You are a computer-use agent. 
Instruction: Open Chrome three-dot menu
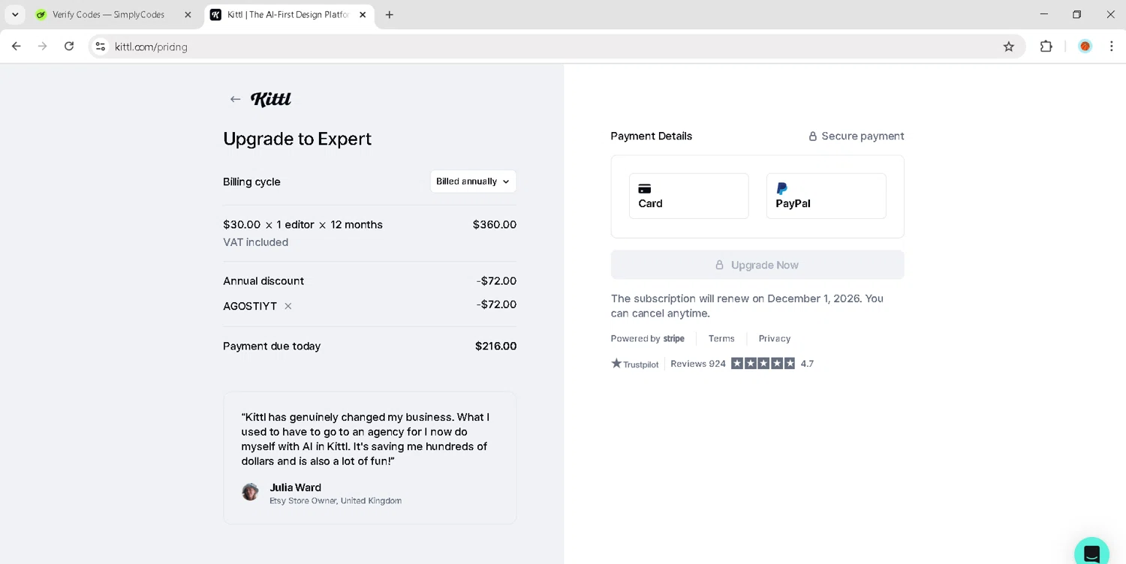[1112, 46]
